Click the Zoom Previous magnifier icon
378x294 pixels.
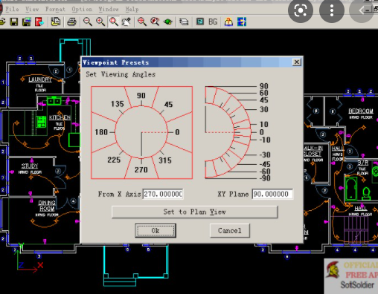[155, 22]
